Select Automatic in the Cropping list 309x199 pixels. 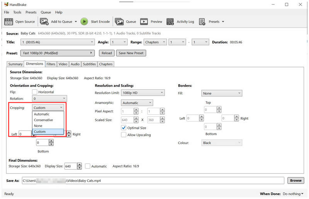tap(48, 114)
